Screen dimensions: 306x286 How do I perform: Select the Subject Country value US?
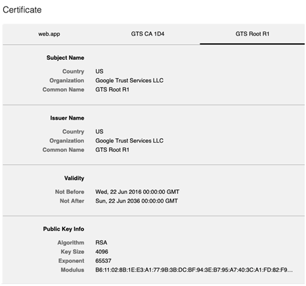(x=99, y=71)
